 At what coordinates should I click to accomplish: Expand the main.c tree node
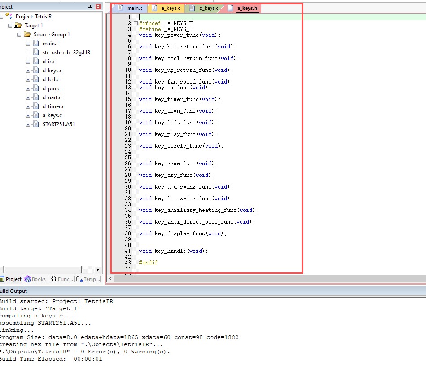28,44
